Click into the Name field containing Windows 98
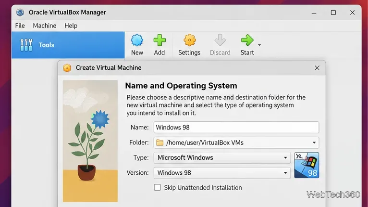 pos(236,127)
